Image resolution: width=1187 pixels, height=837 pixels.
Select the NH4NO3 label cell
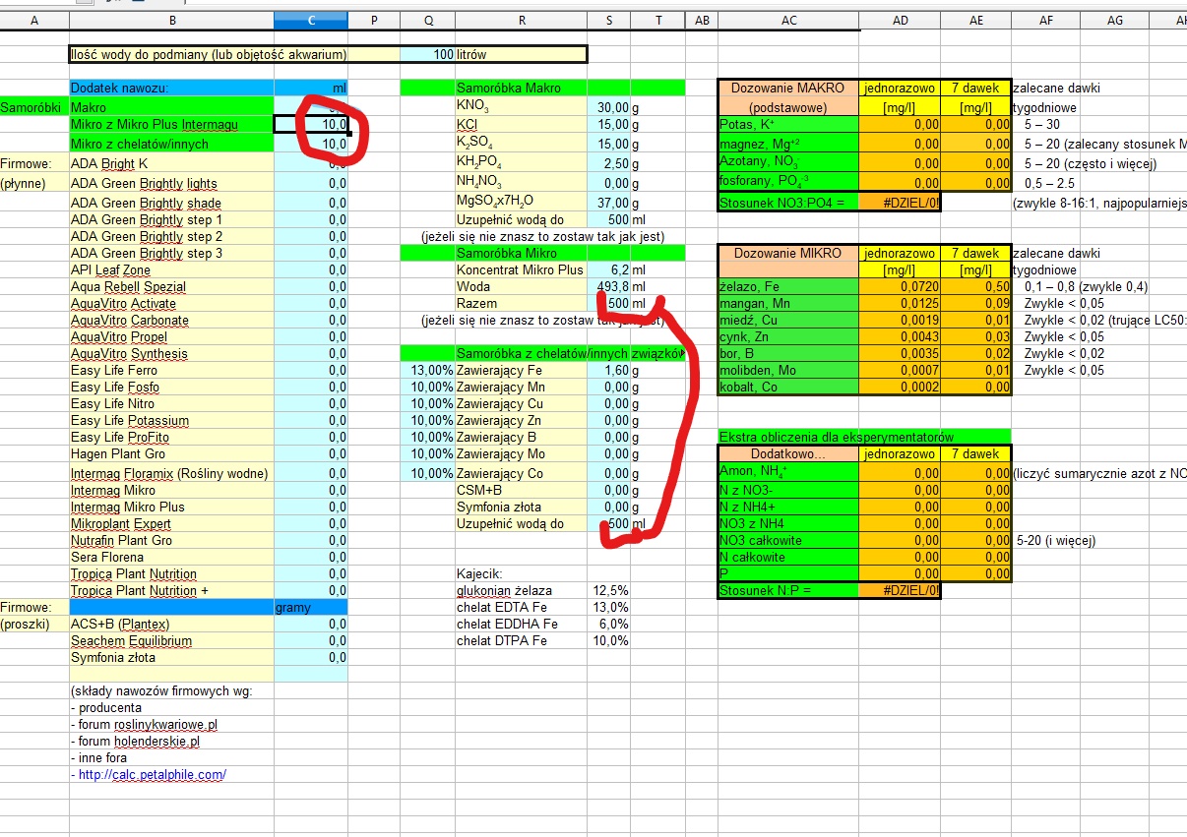521,182
